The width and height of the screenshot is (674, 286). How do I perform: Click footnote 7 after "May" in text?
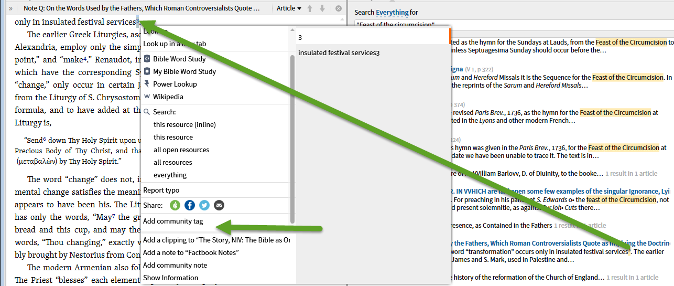tap(113, 216)
